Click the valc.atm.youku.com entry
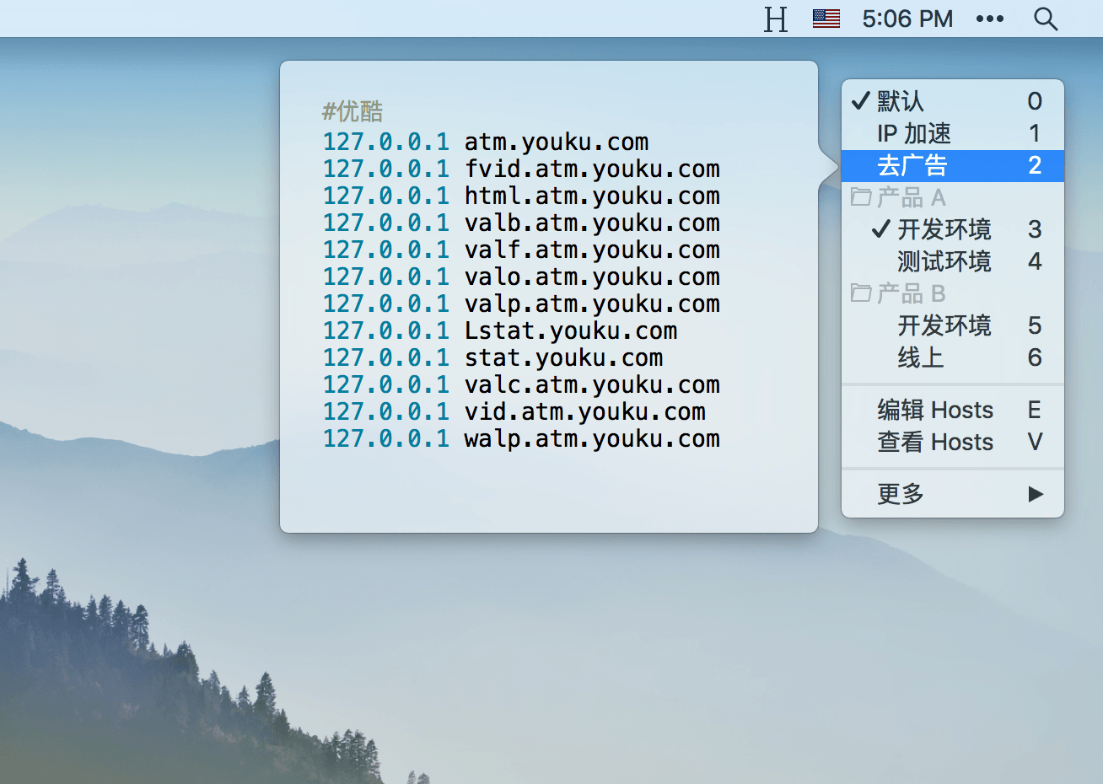Screen dimensions: 1103x784 (521, 384)
